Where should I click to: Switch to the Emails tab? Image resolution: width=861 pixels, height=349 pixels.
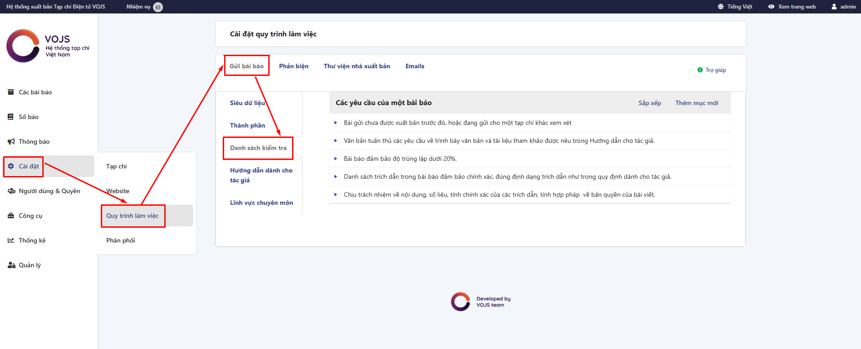click(415, 66)
